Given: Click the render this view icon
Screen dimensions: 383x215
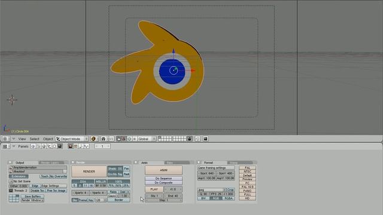Looking at the screenshot, I should (x=206, y=139).
